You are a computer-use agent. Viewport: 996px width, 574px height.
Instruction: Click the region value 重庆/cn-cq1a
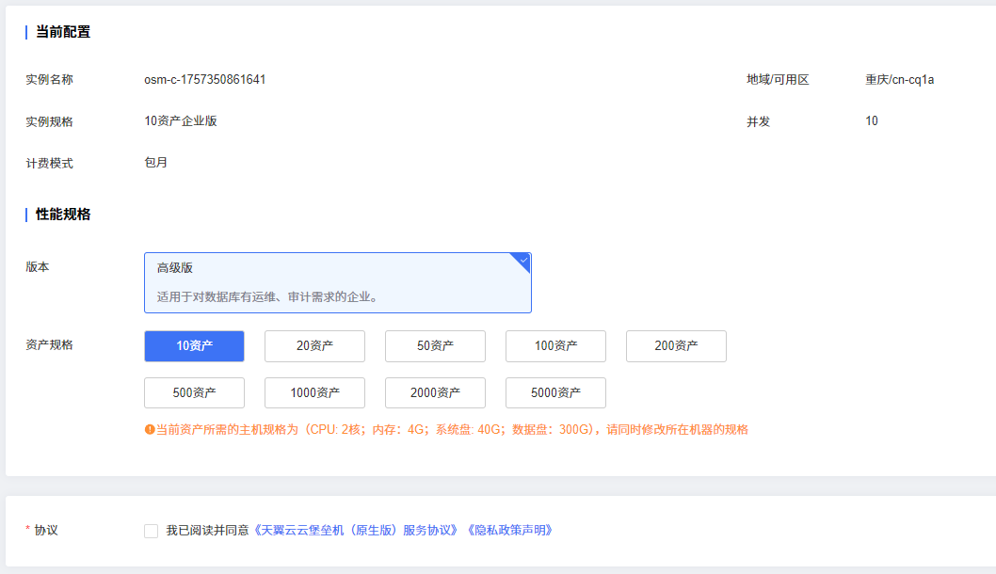pyautogui.click(x=899, y=80)
